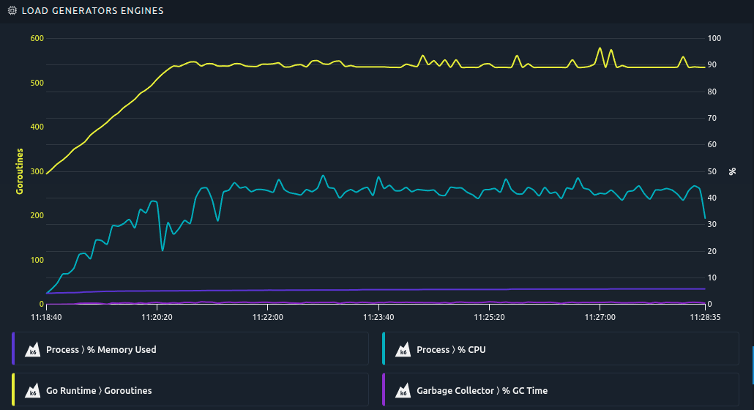The width and height of the screenshot is (754, 410).
Task: Click the 11:18:40 time axis label
Action: click(46, 317)
